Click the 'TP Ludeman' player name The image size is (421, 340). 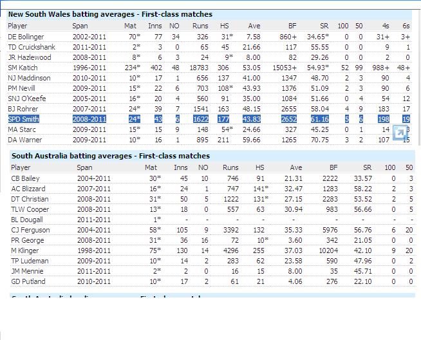30,261
